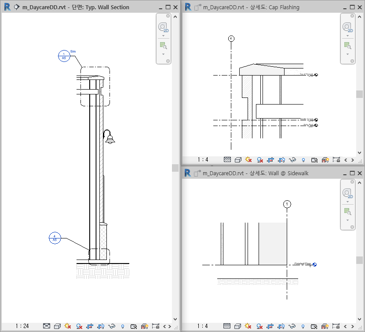Reveal constraints in Wall @ Sidewalk view bar
365x332 pixels.
(336, 326)
